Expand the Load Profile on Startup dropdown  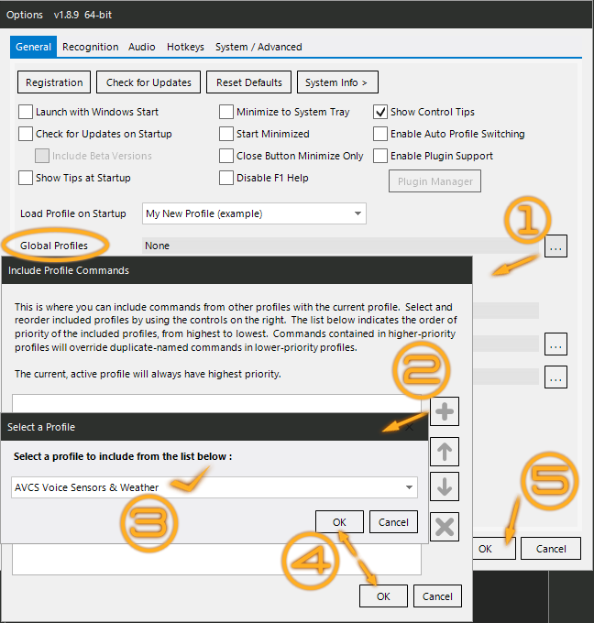coord(255,213)
